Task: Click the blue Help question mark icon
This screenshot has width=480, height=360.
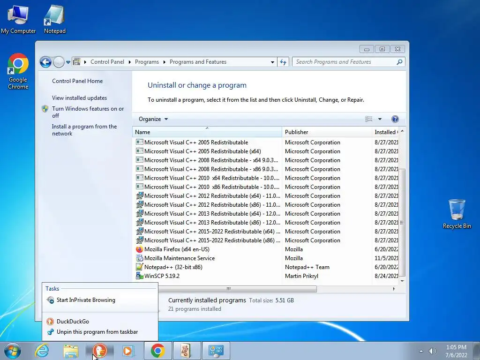Action: click(395, 119)
